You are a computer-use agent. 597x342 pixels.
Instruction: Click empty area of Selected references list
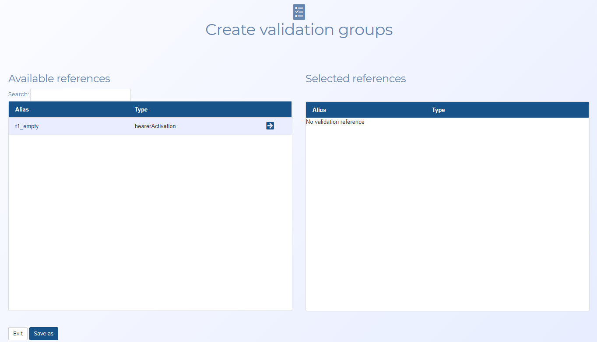coord(447,219)
